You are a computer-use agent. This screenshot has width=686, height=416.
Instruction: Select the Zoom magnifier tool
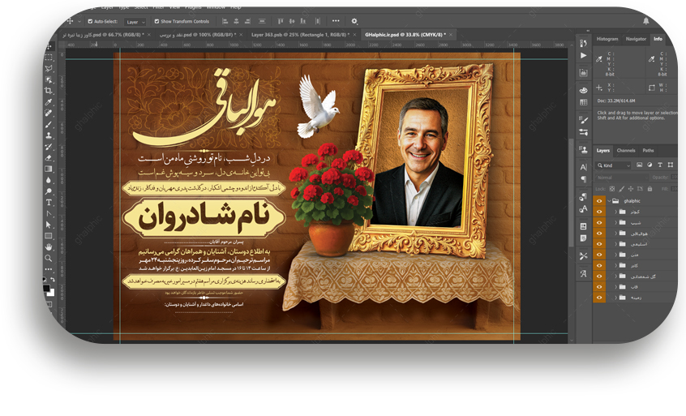[x=49, y=258]
